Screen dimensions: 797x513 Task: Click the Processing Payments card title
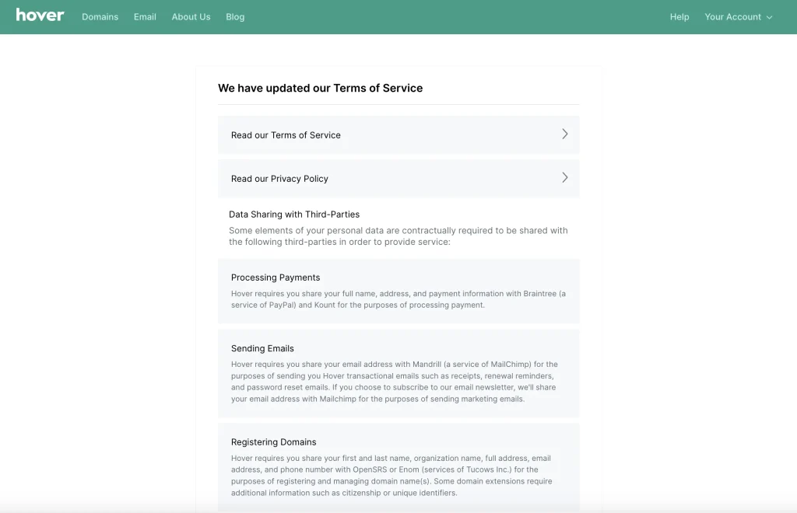tap(276, 277)
